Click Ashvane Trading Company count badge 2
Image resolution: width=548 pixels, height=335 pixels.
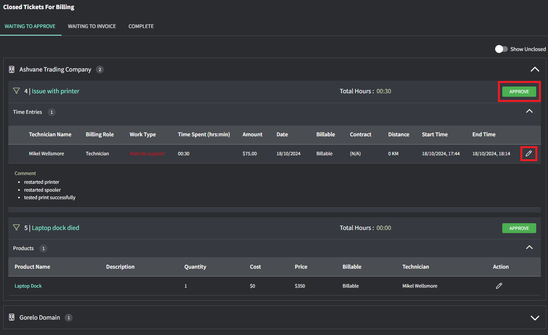pyautogui.click(x=100, y=70)
